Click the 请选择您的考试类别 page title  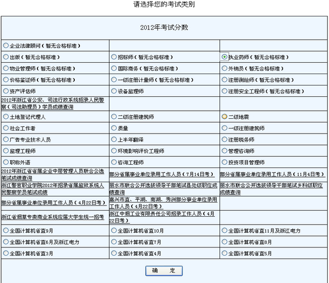[x=164, y=4]
